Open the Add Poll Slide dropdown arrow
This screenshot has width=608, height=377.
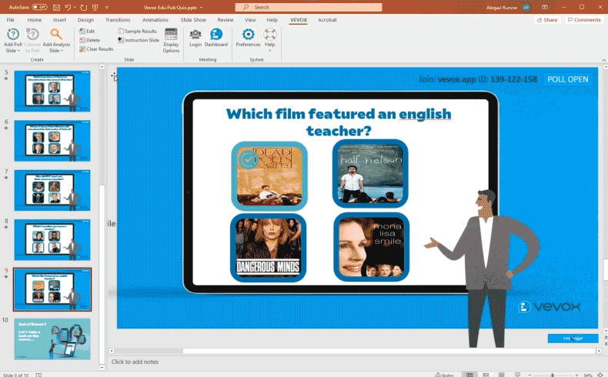(18, 51)
